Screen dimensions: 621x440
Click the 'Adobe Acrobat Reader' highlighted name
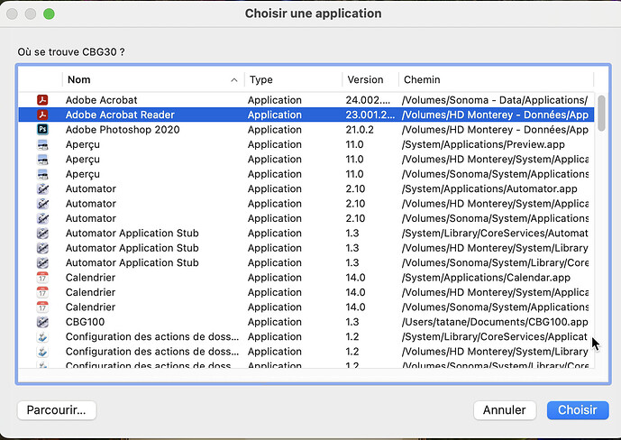click(x=120, y=115)
